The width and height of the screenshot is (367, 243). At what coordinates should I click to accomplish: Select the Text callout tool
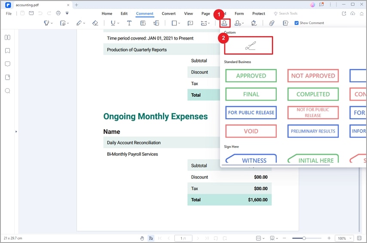tap(156, 23)
